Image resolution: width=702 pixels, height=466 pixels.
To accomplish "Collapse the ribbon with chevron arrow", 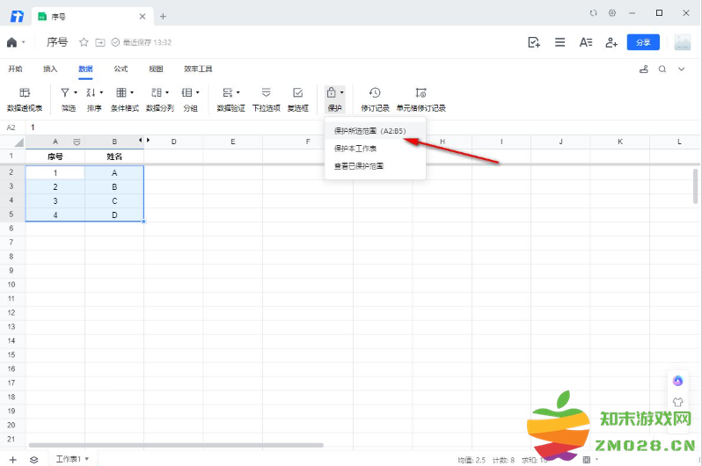I will coord(680,69).
